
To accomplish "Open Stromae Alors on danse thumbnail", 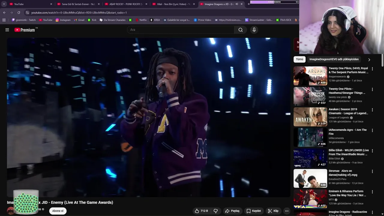I will 310,178.
